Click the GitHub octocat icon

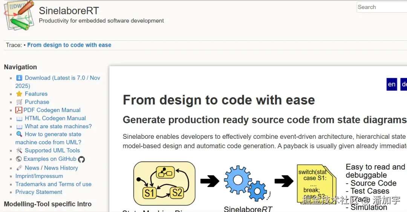click(81, 159)
